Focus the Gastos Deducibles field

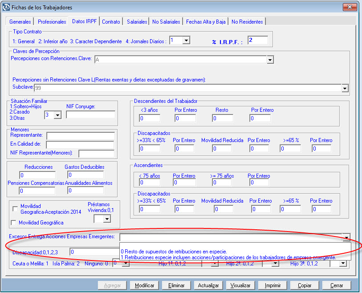coord(85,175)
